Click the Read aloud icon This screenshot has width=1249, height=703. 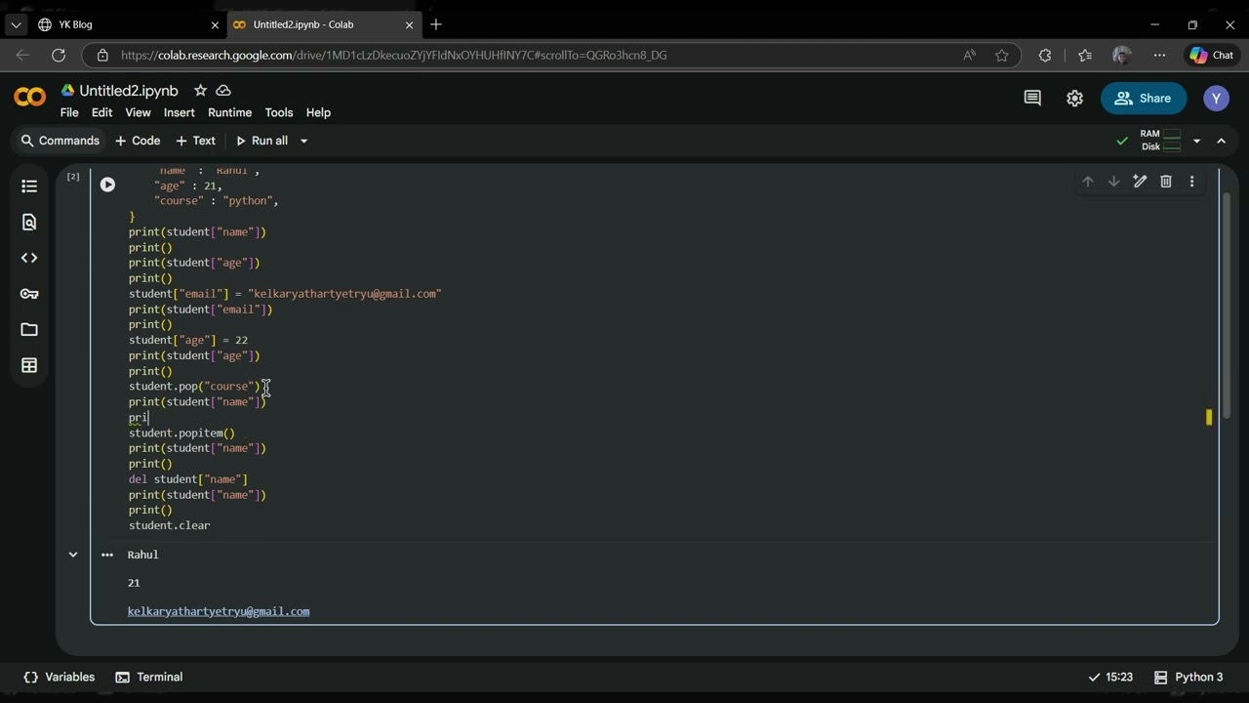tap(969, 56)
